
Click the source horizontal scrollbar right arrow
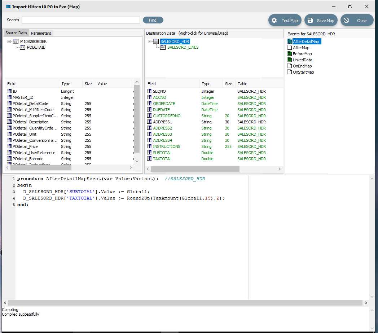click(131, 168)
